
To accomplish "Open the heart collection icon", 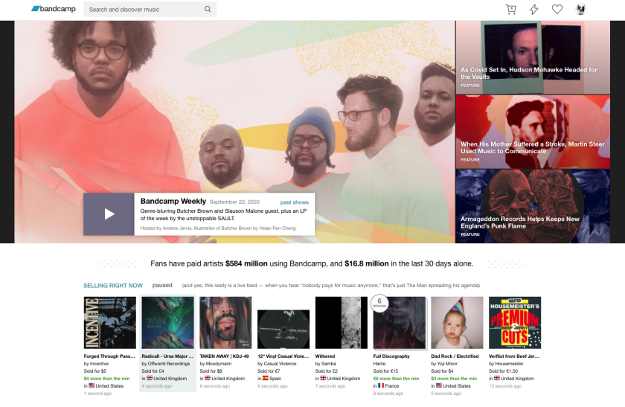I will [x=557, y=9].
